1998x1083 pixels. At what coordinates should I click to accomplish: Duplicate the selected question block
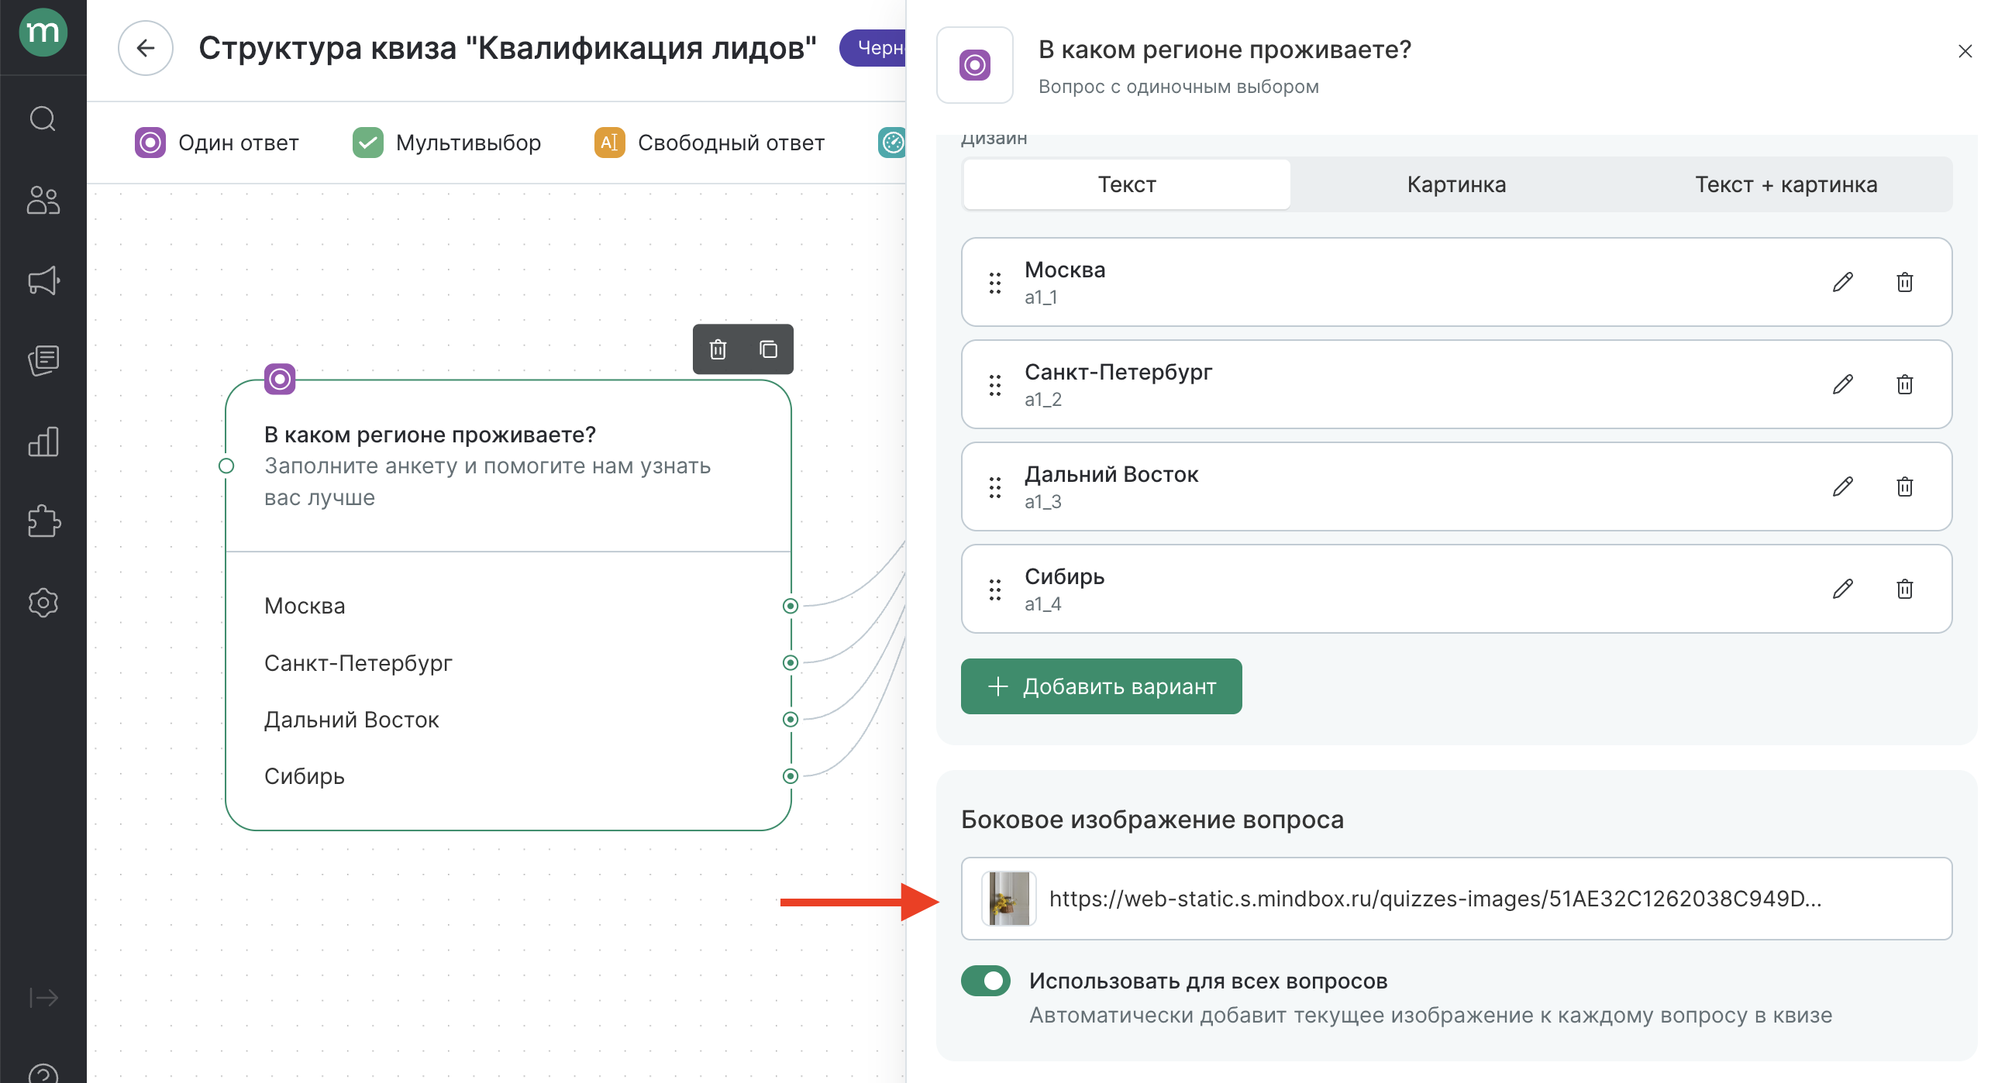[768, 349]
